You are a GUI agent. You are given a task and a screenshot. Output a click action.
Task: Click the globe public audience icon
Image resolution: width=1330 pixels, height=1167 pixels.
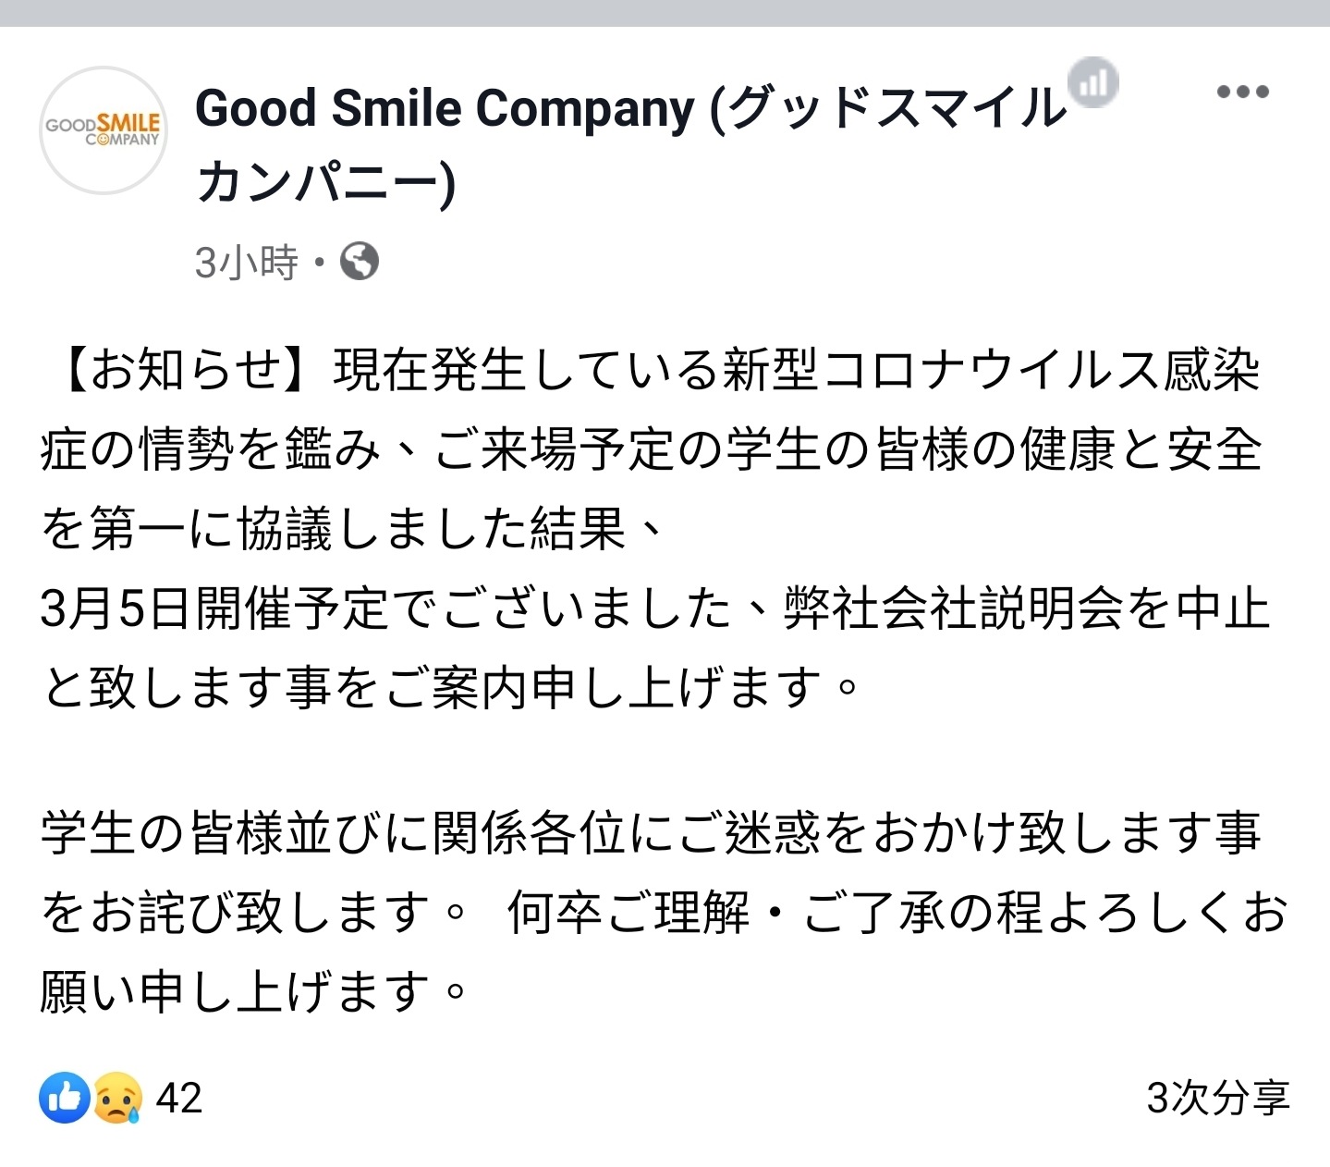[x=360, y=262]
